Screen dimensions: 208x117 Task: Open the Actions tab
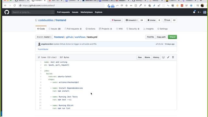pos(90,29)
